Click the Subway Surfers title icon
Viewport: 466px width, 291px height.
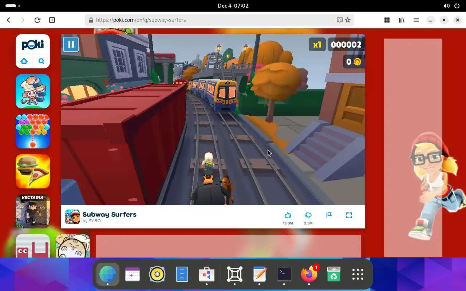pos(72,217)
